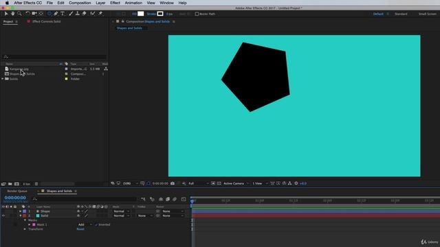
Task: Select the Rotation tool
Action: click(x=27, y=14)
